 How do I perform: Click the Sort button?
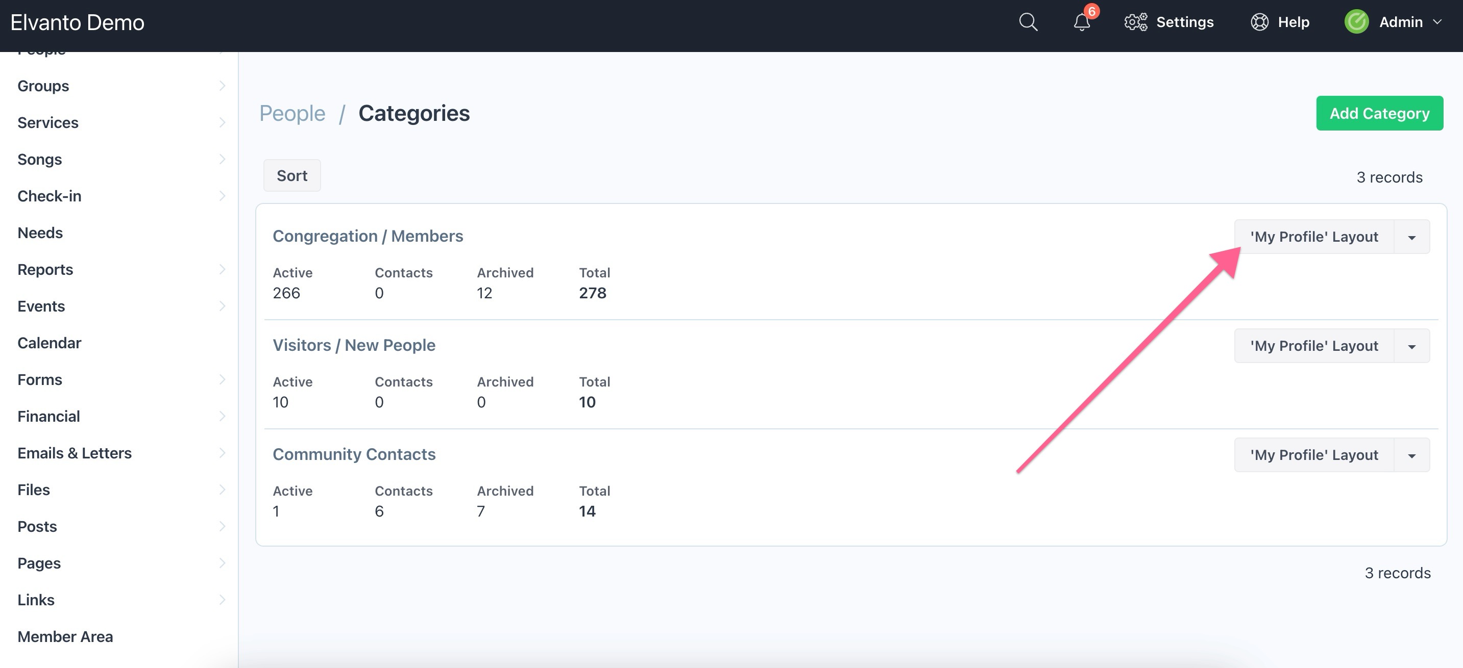tap(292, 176)
